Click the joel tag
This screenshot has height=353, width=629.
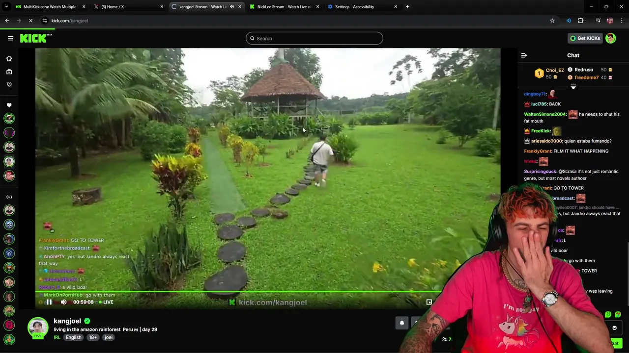point(109,337)
